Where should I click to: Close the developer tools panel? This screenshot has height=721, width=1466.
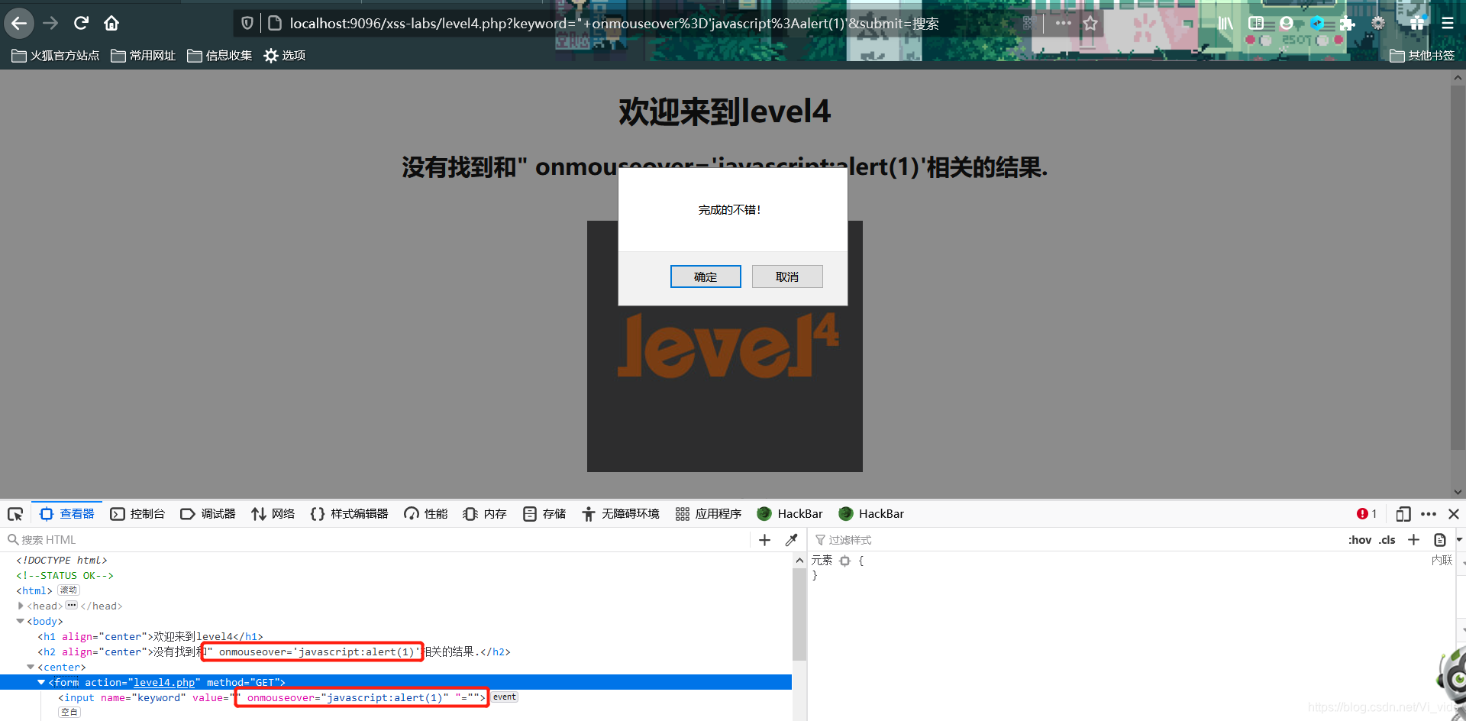click(1454, 514)
